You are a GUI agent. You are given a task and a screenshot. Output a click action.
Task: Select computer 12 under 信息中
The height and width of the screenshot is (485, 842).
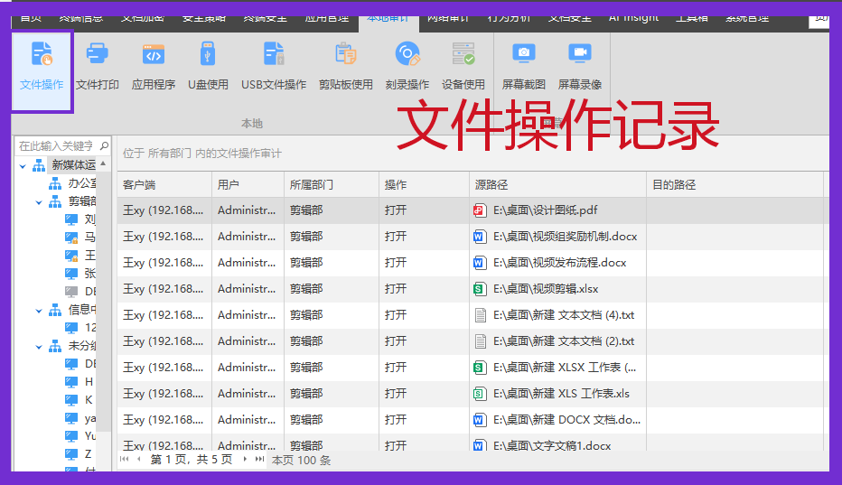coord(80,327)
